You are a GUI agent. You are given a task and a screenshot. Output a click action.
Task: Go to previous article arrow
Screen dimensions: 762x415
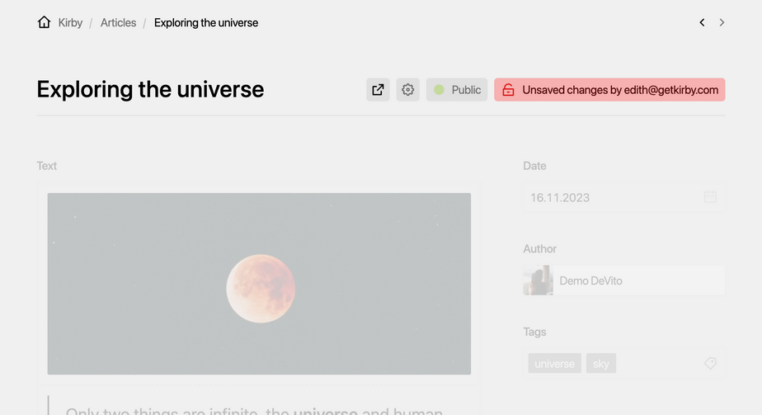pos(702,22)
